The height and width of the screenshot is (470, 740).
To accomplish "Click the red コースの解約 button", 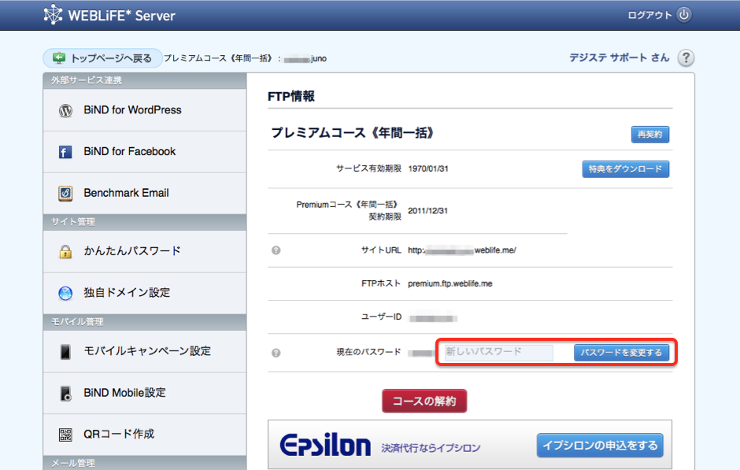I will 424,401.
